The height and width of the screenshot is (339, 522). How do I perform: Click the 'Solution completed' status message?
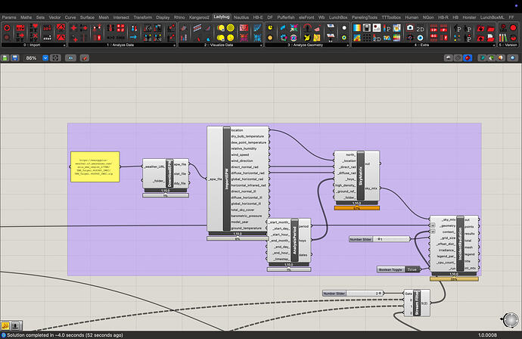click(65, 335)
